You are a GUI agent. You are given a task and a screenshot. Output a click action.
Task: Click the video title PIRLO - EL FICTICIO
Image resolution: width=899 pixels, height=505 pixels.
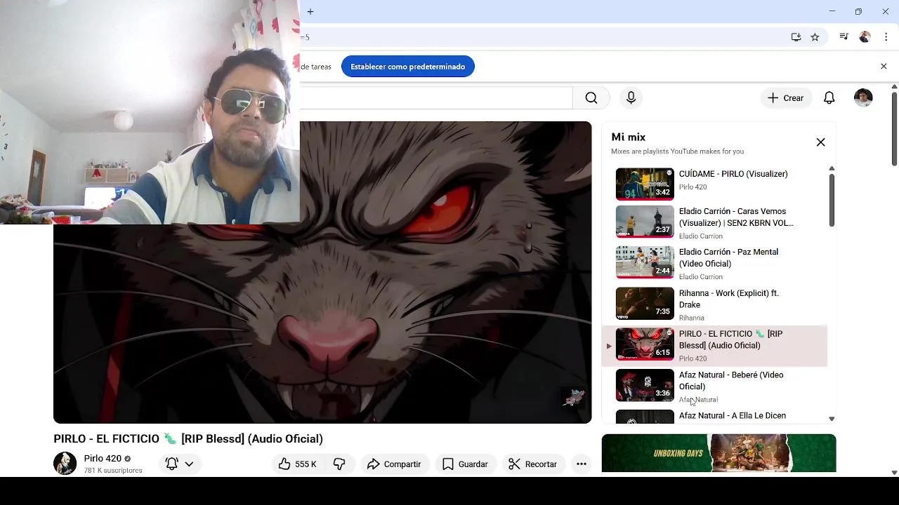coord(188,439)
